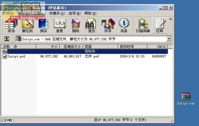Sort by the 压缩后大小 column header
199x126 pixels.
[71, 47]
